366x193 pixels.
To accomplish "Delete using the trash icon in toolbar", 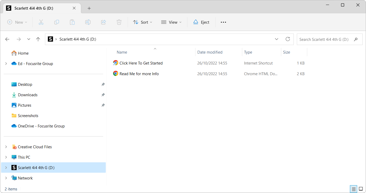I will pyautogui.click(x=119, y=22).
